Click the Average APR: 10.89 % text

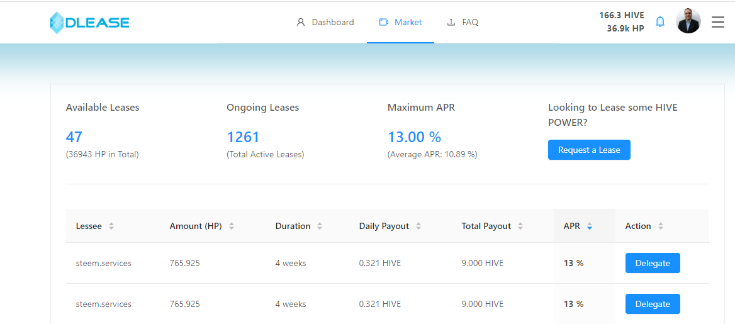coord(432,154)
